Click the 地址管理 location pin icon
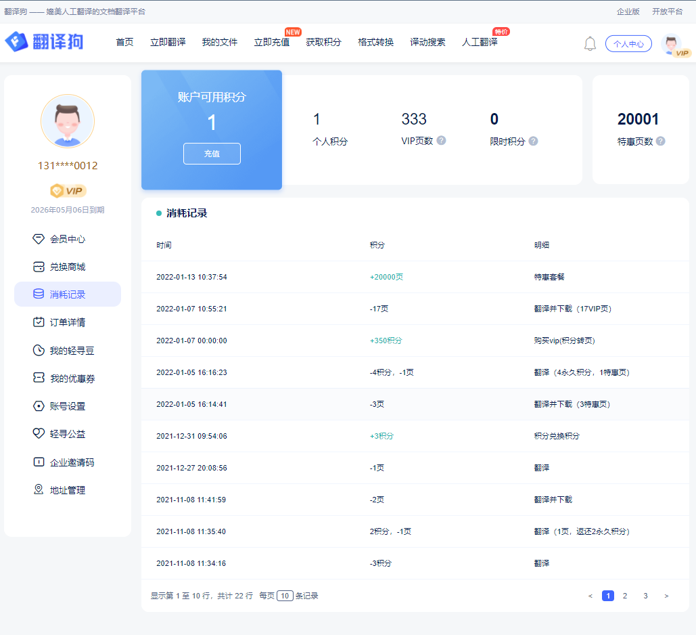 click(39, 489)
